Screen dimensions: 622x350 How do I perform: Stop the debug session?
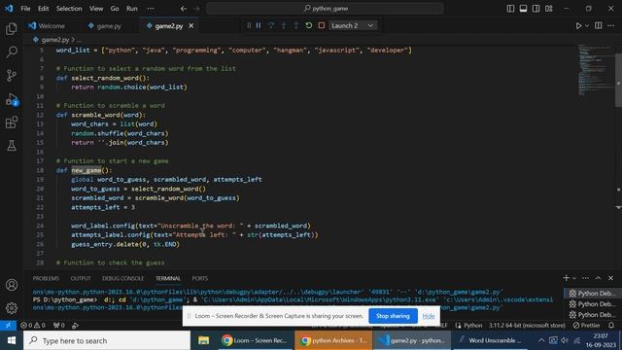(322, 25)
